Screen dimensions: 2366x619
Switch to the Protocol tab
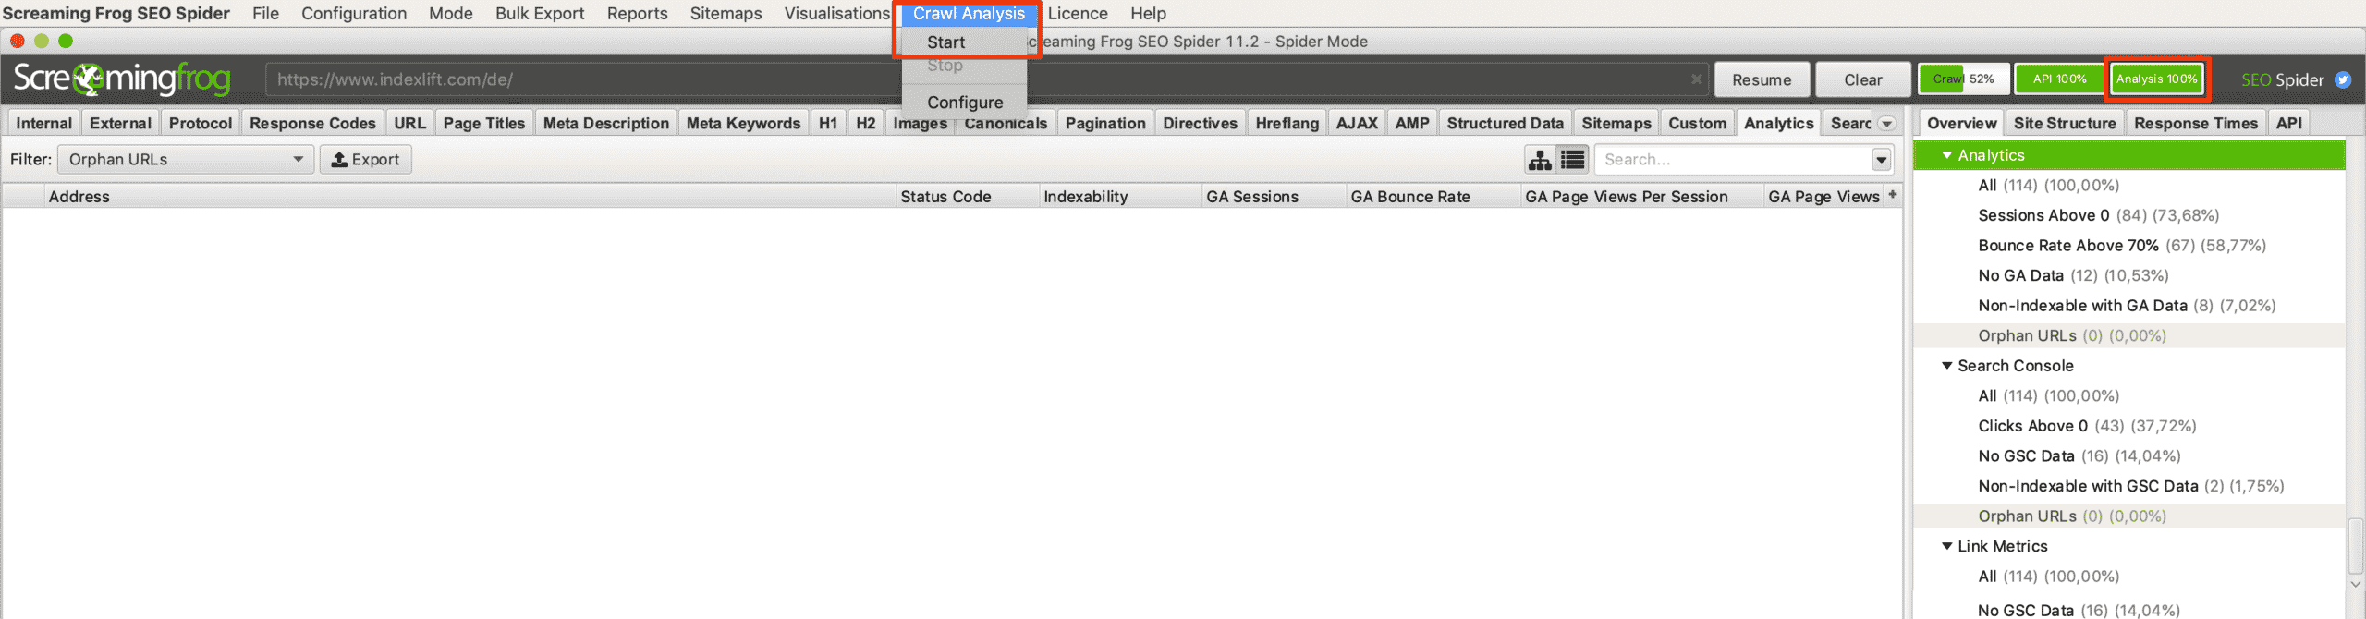pos(201,124)
